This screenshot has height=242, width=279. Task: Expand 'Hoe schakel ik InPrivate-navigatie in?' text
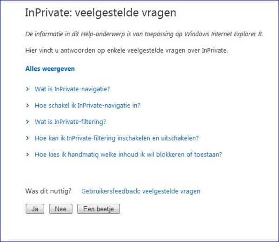click(x=87, y=105)
